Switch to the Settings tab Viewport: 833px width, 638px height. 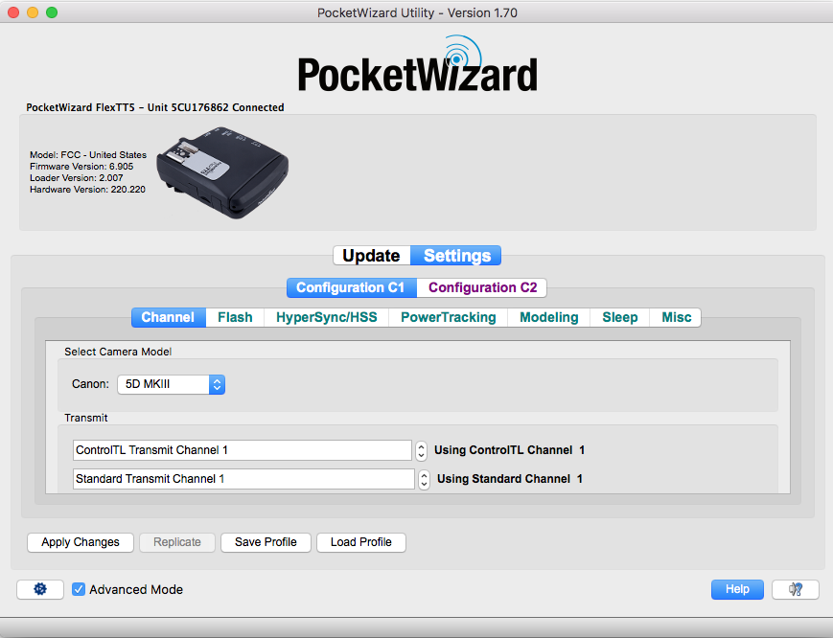[456, 256]
